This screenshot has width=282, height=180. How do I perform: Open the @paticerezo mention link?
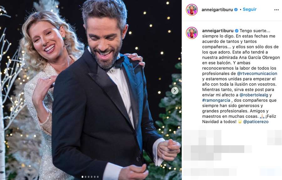click(x=256, y=122)
